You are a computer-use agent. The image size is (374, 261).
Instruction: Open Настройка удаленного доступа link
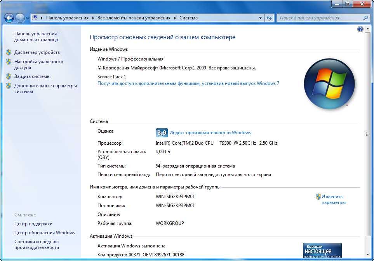pyautogui.click(x=38, y=64)
